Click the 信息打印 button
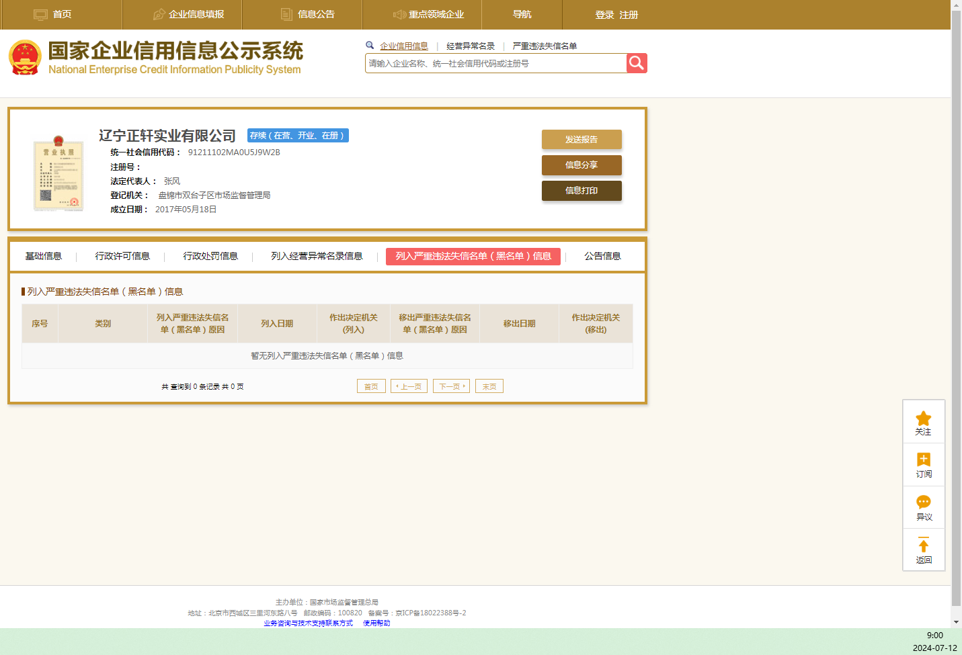This screenshot has height=655, width=962. (582, 191)
